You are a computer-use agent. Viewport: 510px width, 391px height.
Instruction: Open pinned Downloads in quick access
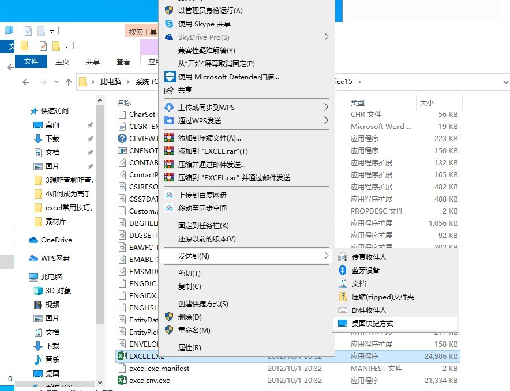(x=52, y=139)
